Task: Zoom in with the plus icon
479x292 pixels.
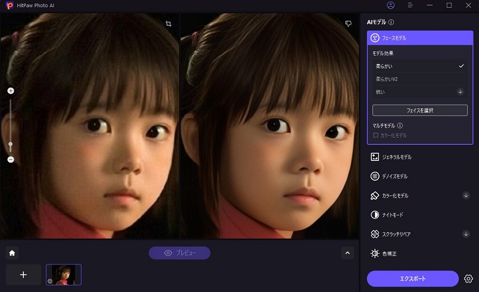Action: 11,91
